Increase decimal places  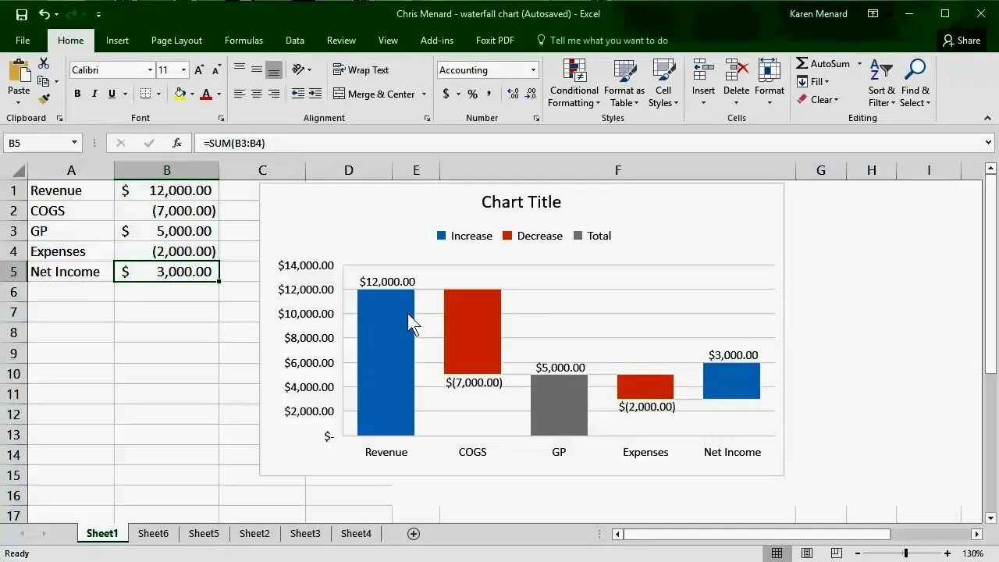pyautogui.click(x=513, y=94)
